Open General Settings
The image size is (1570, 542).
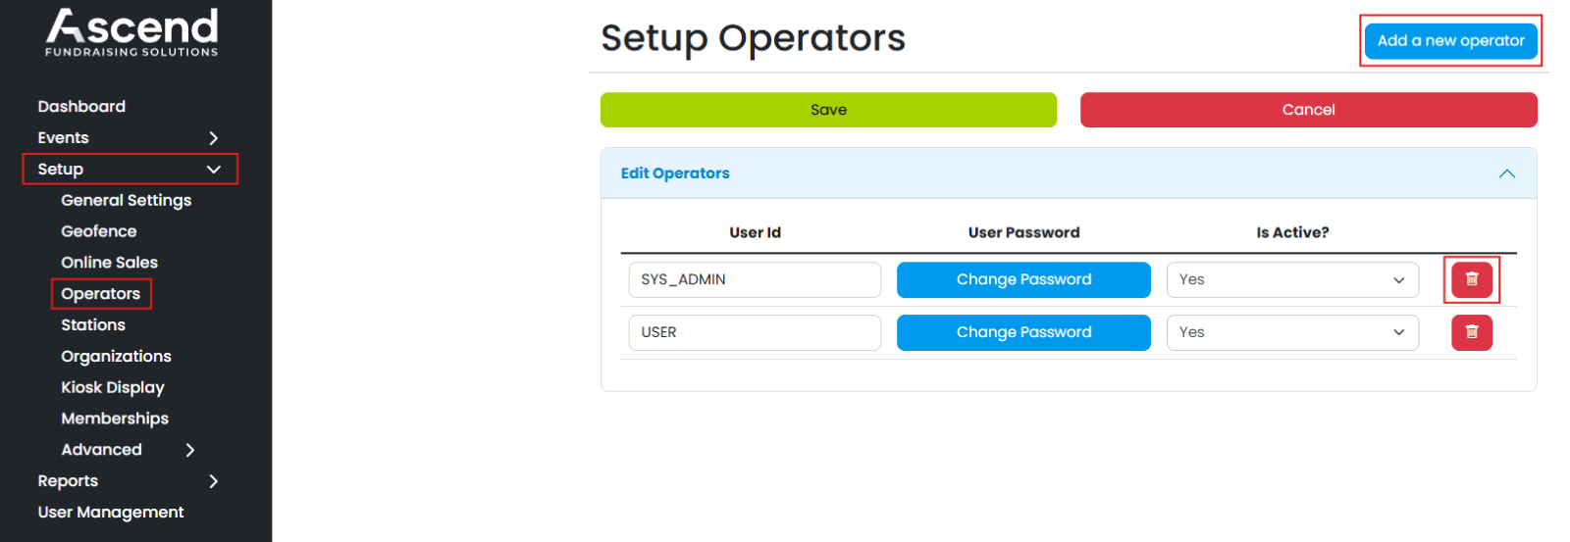point(126,200)
